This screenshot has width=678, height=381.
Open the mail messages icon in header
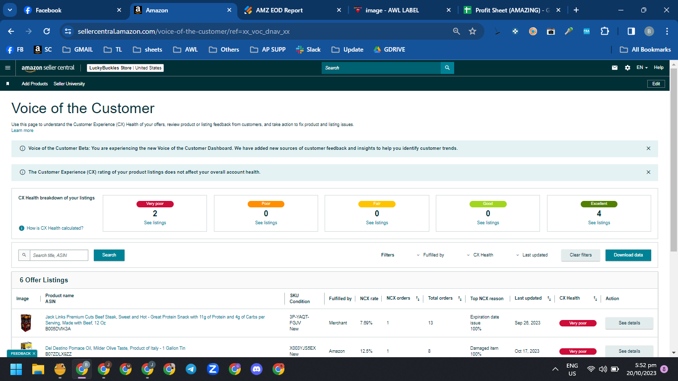[x=614, y=68]
